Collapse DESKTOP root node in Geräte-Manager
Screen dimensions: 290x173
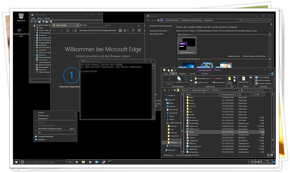tap(32, 25)
